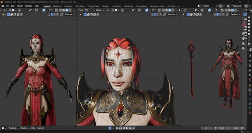Image resolution: width=252 pixels, height=133 pixels.
Task: Toggle viewport overlays in left viewport
Action: [44, 10]
